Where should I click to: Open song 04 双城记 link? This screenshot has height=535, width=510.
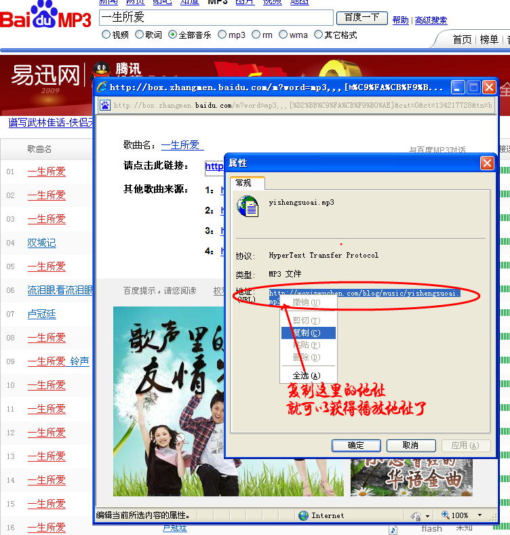tap(41, 243)
